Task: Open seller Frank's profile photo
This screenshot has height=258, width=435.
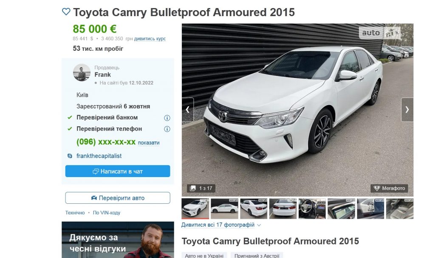Action: click(x=82, y=73)
